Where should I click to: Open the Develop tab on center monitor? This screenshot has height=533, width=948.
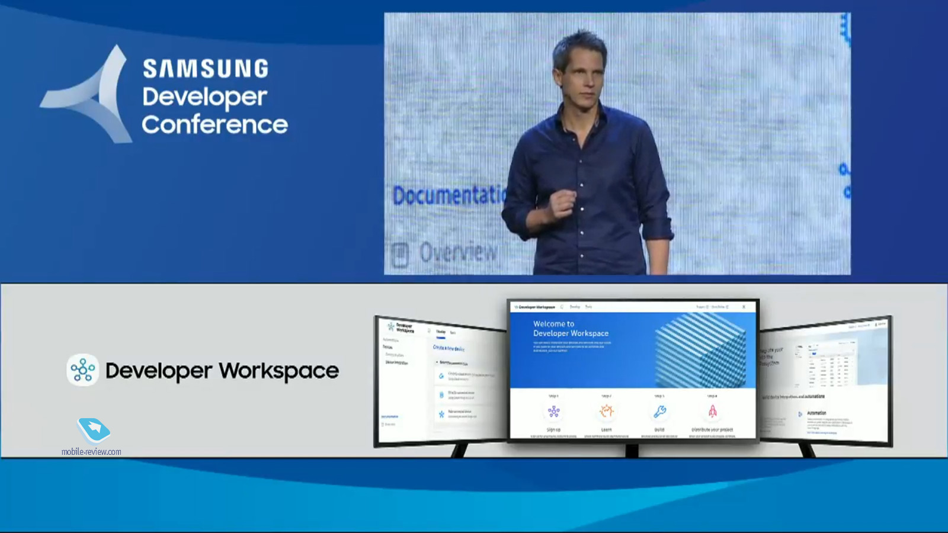[575, 307]
